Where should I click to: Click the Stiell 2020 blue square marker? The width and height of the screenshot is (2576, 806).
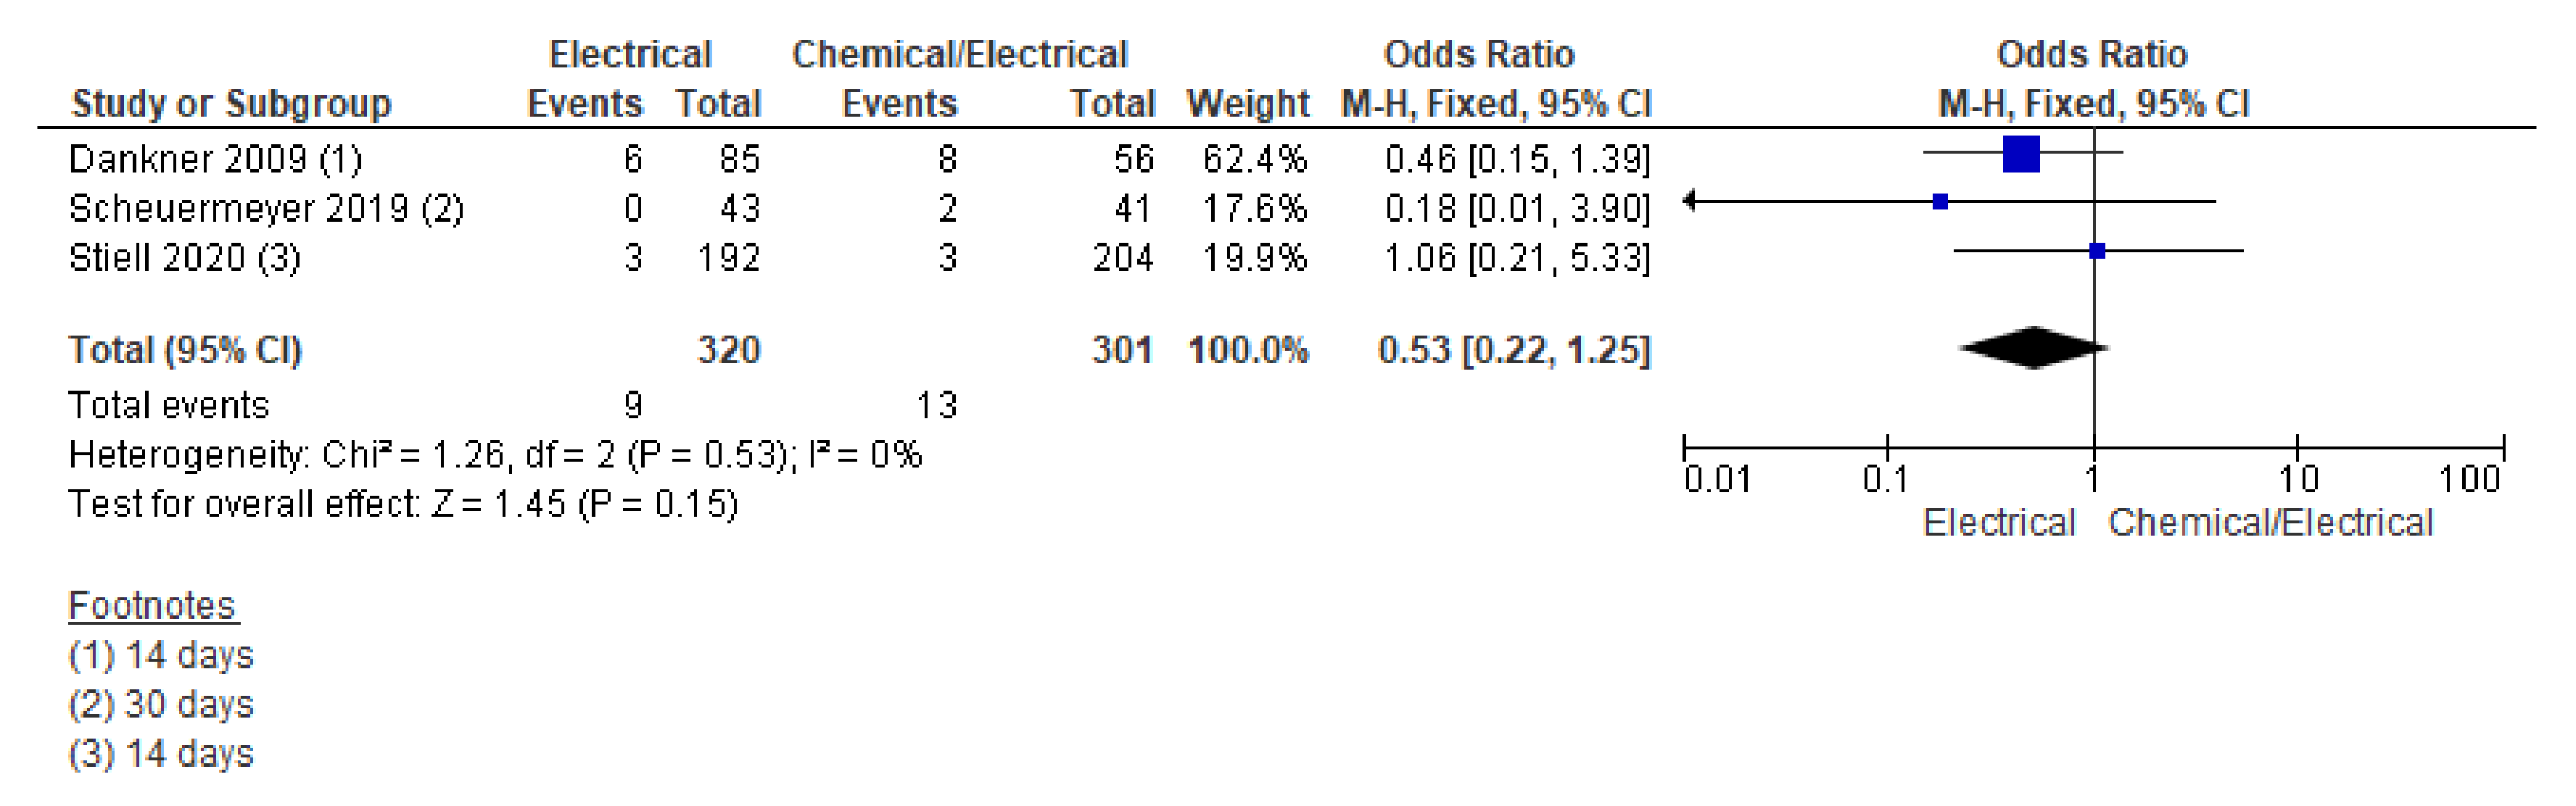[x=2097, y=251]
